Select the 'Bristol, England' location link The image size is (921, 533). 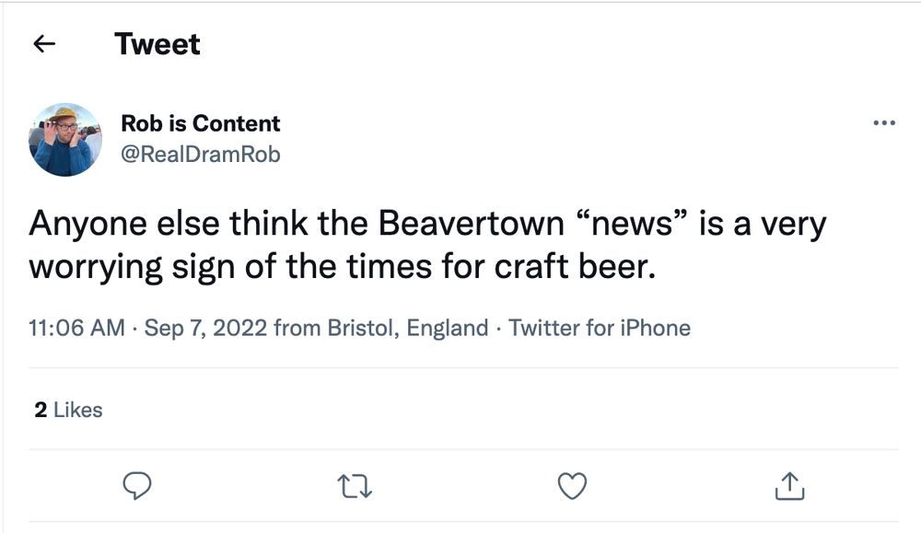[408, 328]
